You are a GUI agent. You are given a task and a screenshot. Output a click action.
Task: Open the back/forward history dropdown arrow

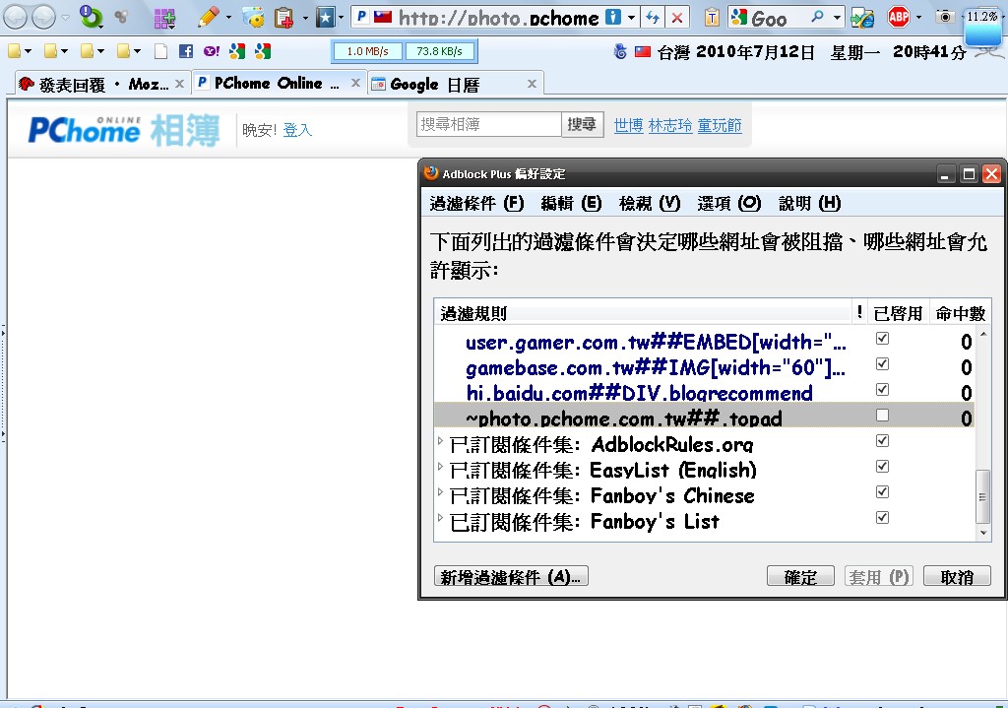point(64,18)
